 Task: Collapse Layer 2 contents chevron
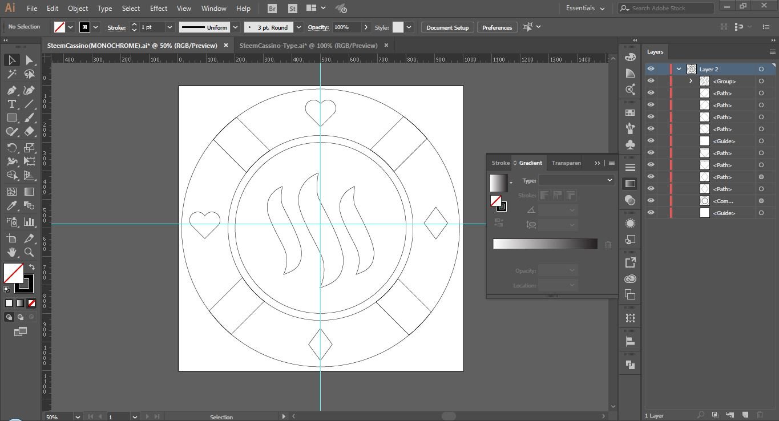(x=679, y=69)
